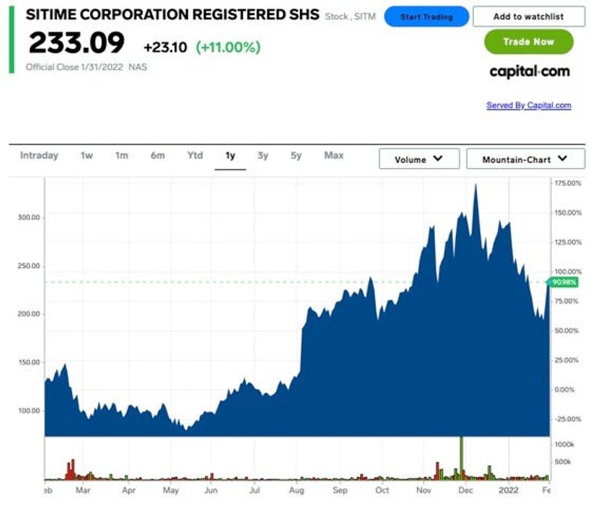Click the Start Trading button

coord(426,16)
